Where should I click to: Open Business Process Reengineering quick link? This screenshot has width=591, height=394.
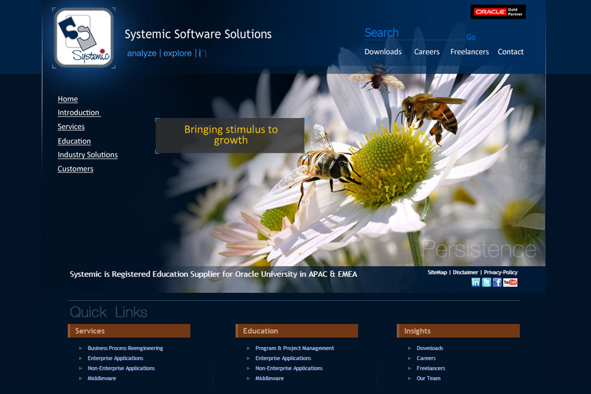[125, 348]
